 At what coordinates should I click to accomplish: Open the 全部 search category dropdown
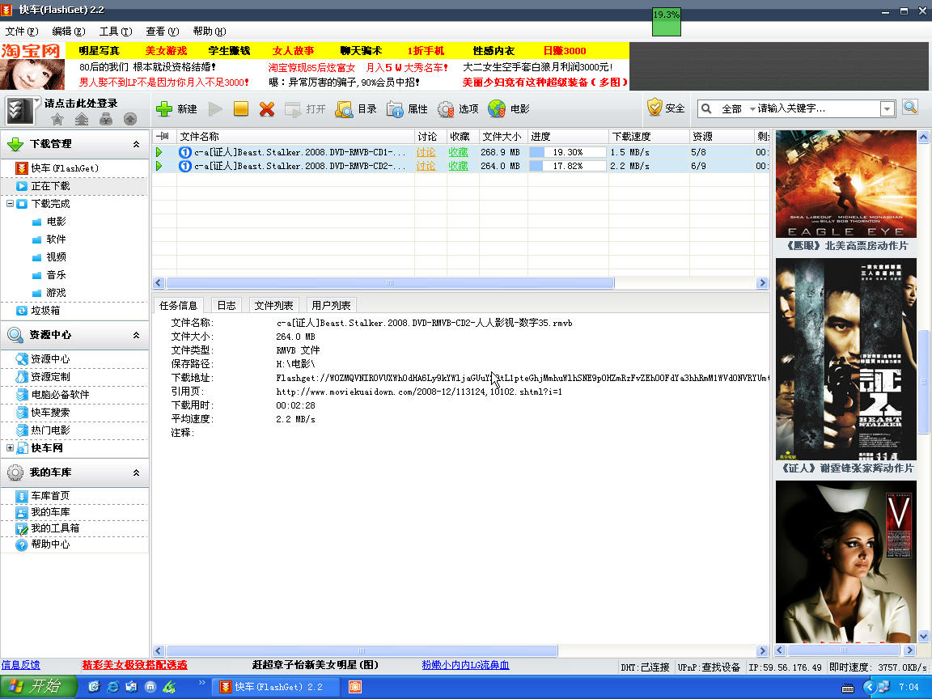738,108
